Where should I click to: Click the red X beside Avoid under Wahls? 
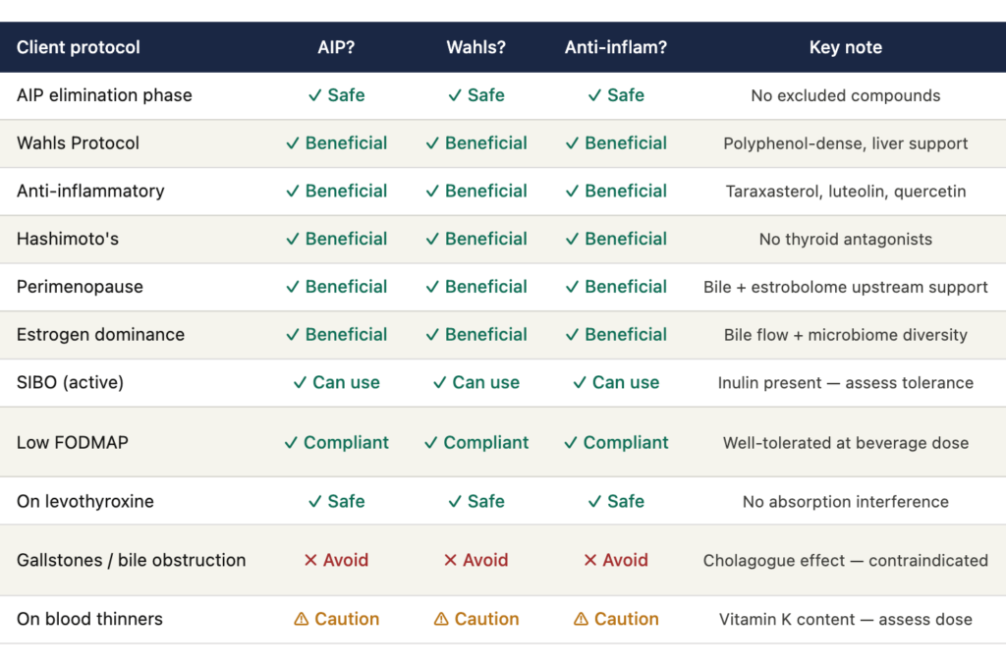pos(451,560)
